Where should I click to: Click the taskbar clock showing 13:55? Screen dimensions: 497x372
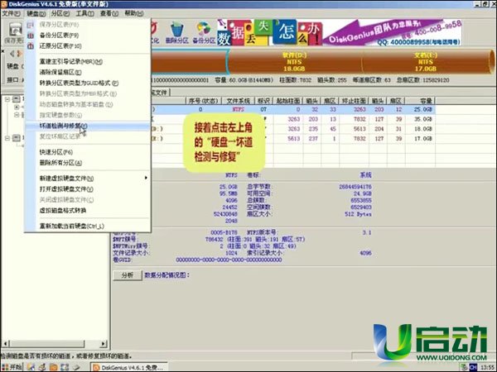pos(488,368)
